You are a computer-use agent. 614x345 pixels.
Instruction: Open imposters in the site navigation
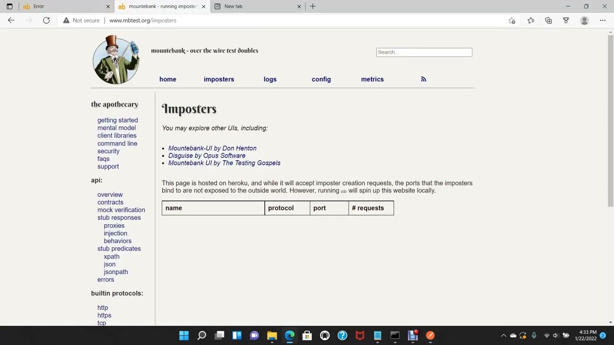point(219,79)
